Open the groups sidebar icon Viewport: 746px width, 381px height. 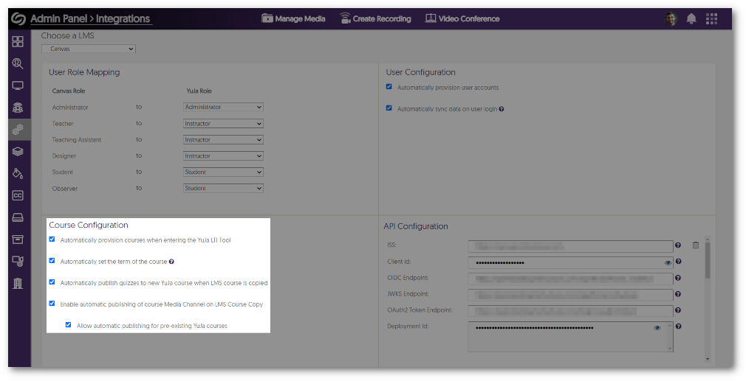(x=18, y=108)
